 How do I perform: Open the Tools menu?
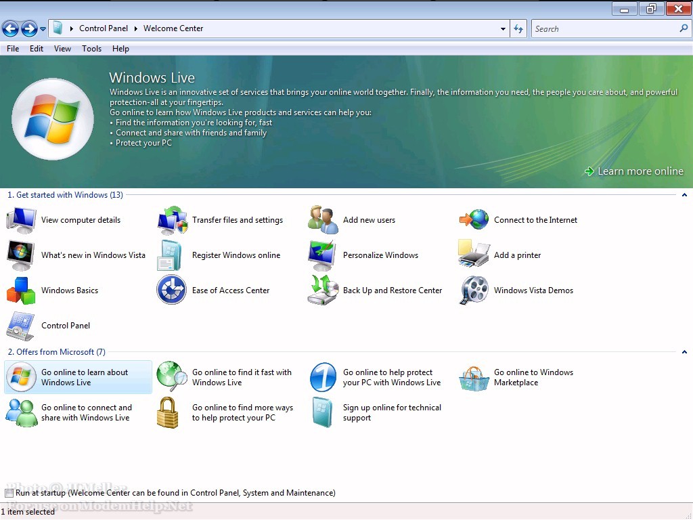point(91,49)
